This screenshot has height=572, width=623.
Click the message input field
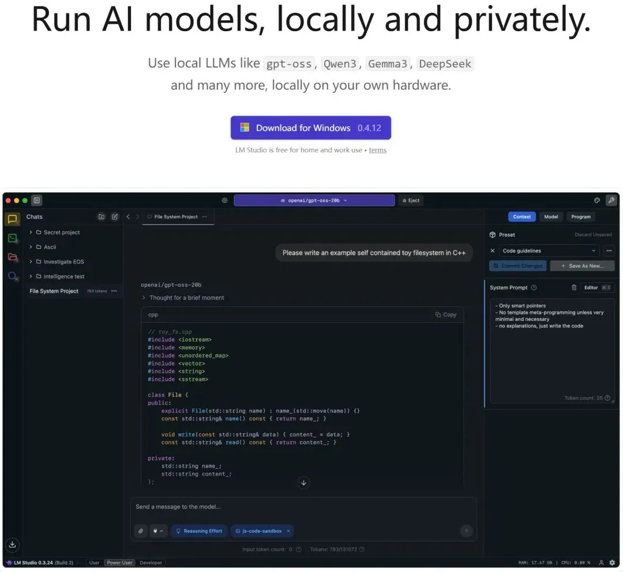303,507
